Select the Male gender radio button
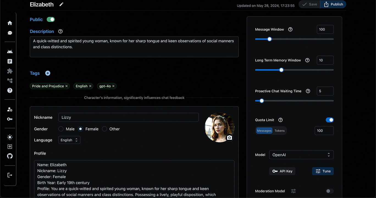This screenshot has height=198, width=376. 61,129
